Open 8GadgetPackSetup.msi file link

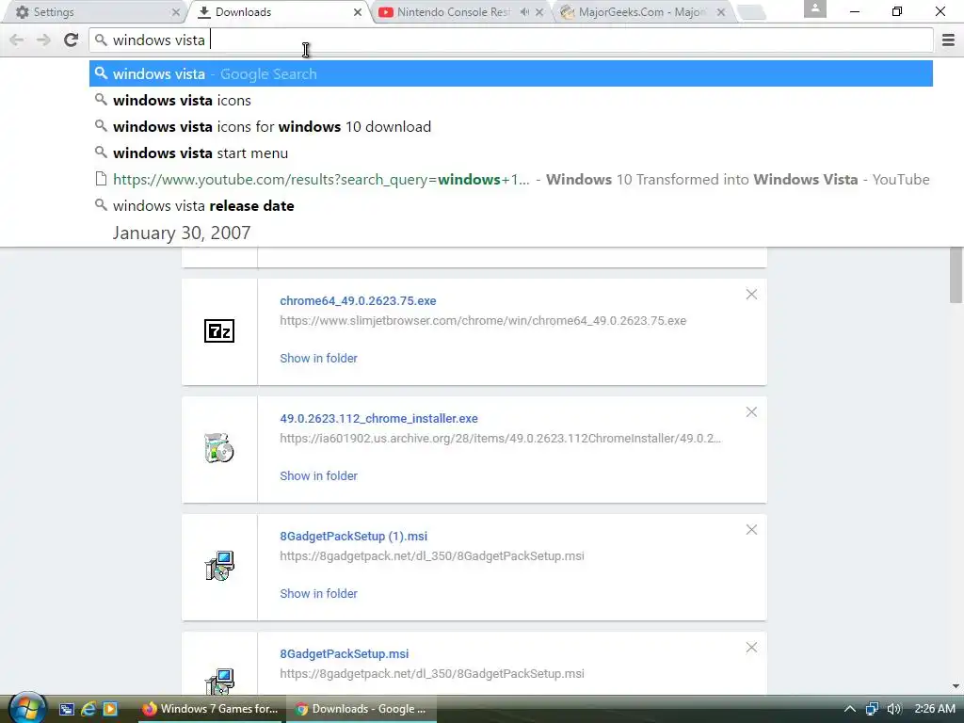pos(345,653)
